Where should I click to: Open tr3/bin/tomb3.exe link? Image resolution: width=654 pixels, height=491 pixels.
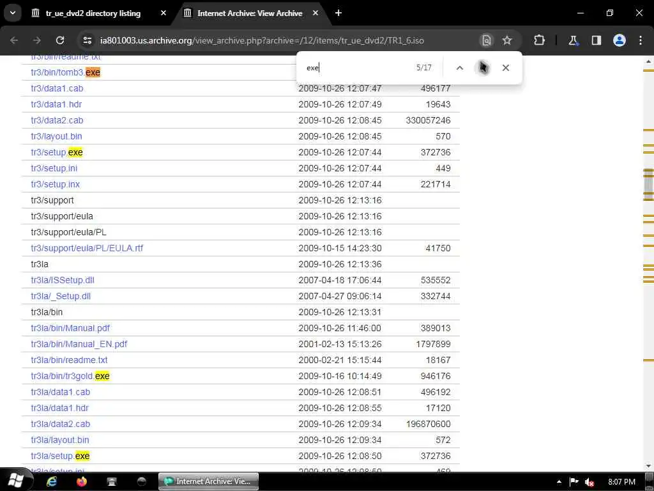tap(66, 72)
